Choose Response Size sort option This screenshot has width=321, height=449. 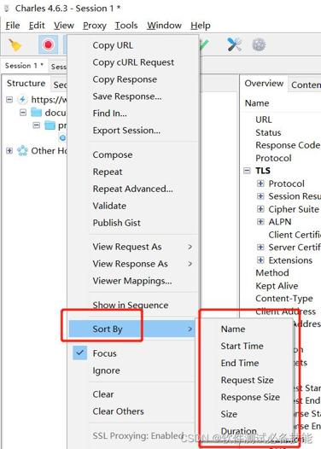click(250, 397)
